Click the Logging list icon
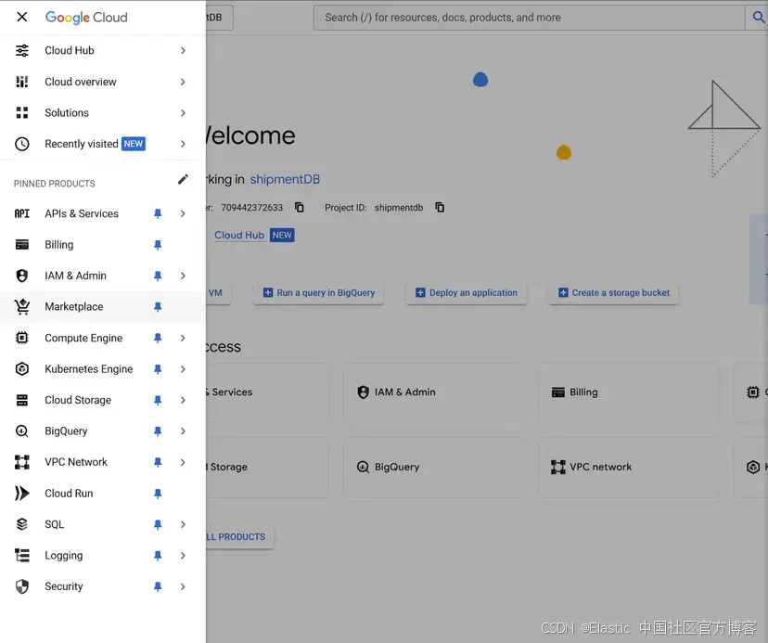Viewport: 768px width, 643px height. 22,555
